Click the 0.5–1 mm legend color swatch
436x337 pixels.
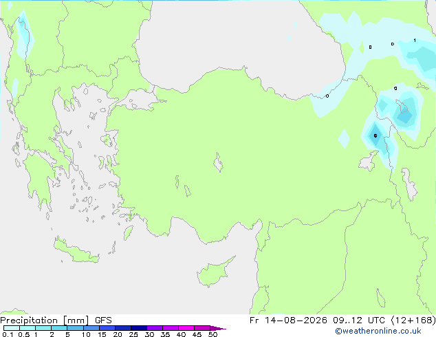pyautogui.click(x=28, y=328)
